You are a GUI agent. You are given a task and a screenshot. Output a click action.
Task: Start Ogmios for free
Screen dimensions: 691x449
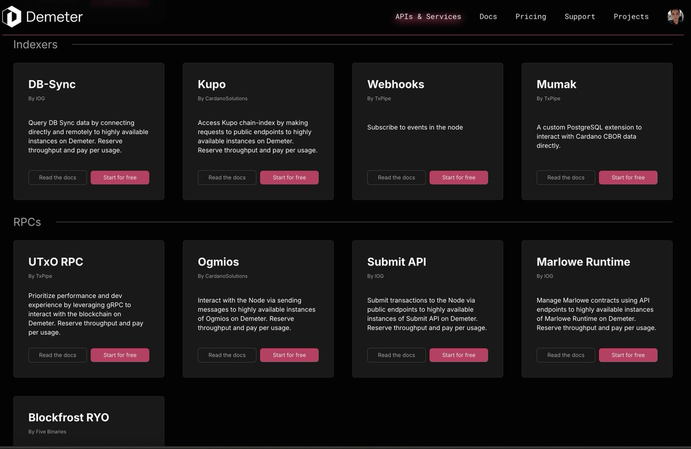(x=289, y=355)
